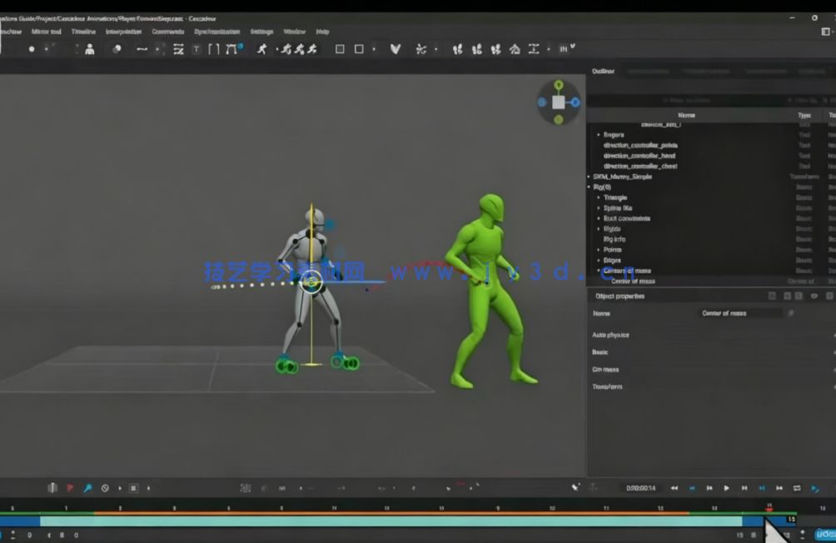This screenshot has width=836, height=543.
Task: Click the Name field showing Center of mass
Action: (x=741, y=313)
